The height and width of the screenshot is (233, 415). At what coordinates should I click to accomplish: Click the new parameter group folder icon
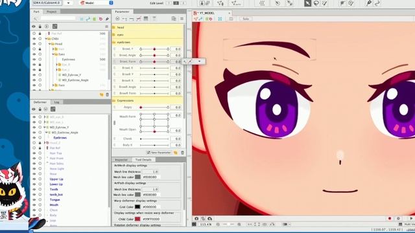176,153
